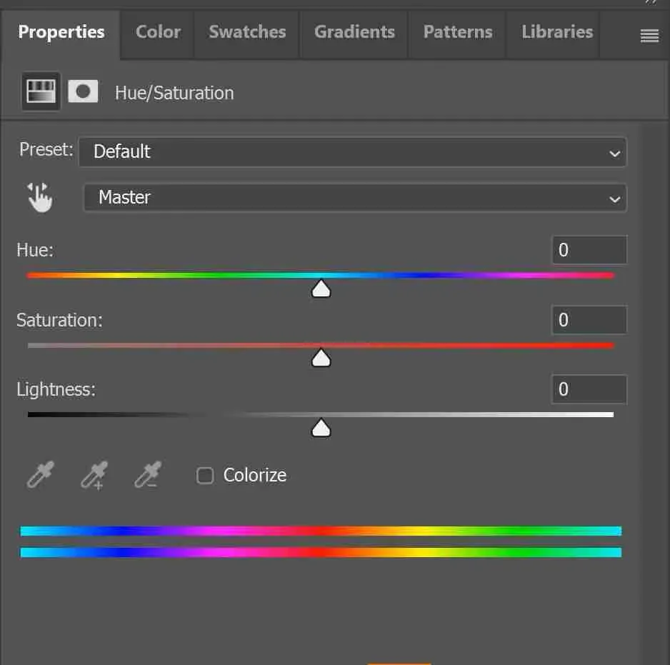
Task: Activate the on-image adjustment hand tool
Action: tap(40, 198)
